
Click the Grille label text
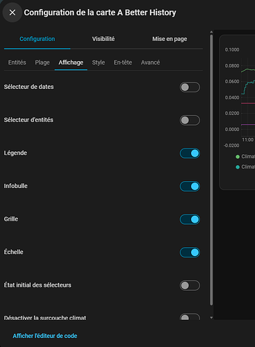pos(11,219)
